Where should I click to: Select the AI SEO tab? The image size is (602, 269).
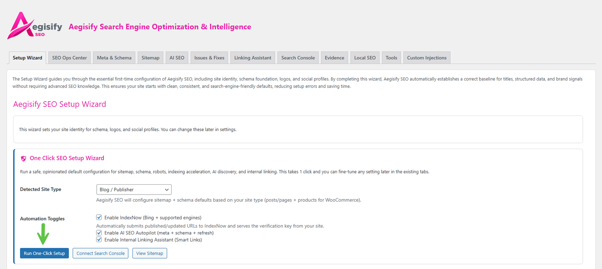[x=177, y=58]
